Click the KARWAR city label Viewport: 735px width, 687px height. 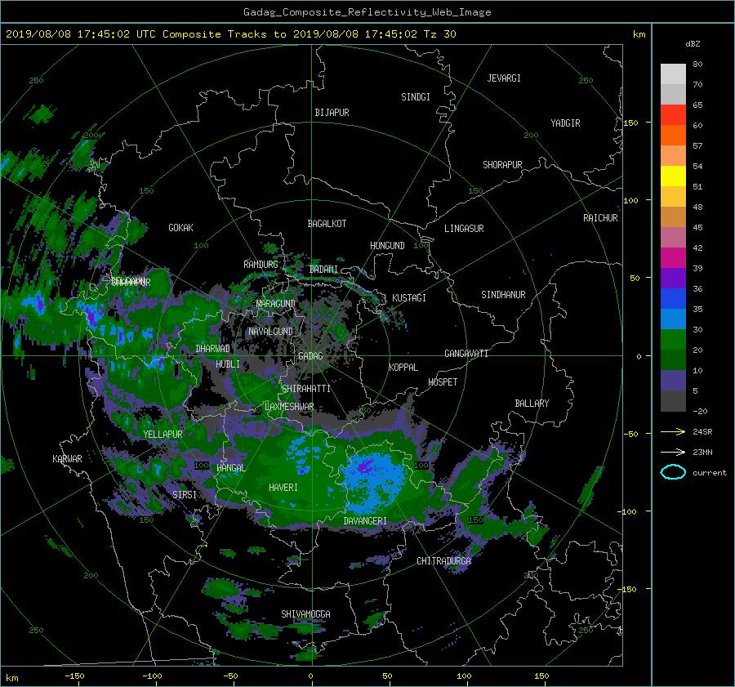pyautogui.click(x=67, y=459)
